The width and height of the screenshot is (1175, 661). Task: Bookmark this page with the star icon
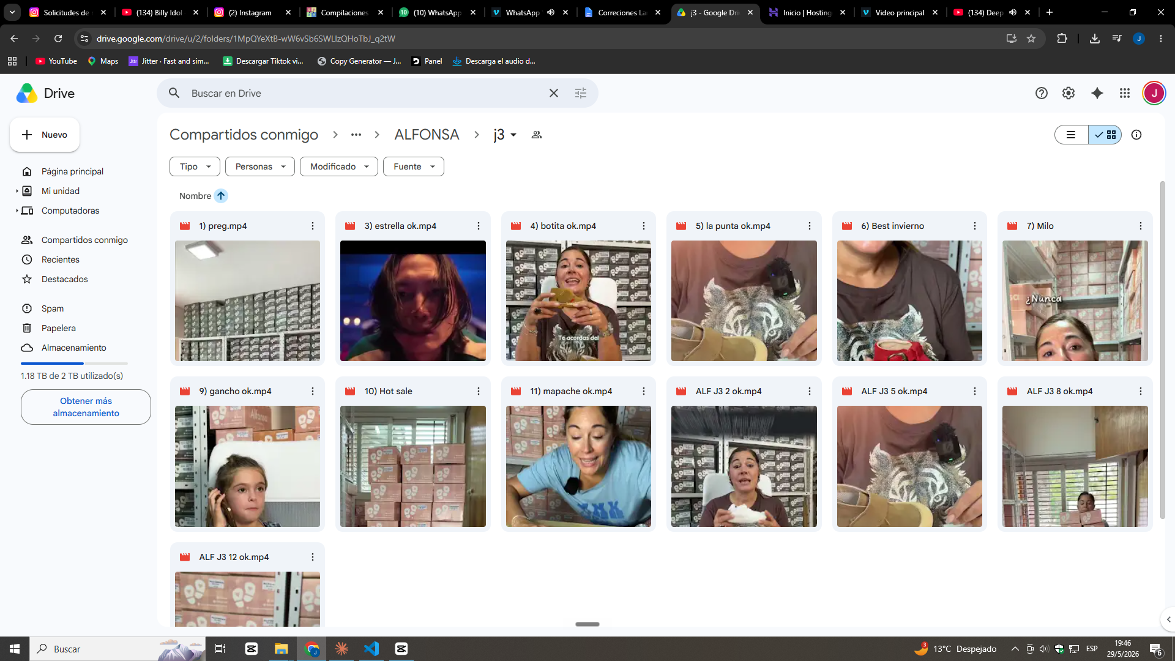click(x=1031, y=39)
